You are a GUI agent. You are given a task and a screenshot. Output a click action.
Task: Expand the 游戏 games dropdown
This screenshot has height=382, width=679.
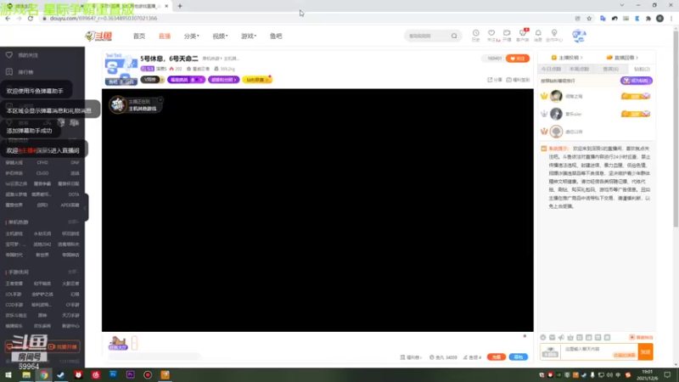(x=249, y=36)
